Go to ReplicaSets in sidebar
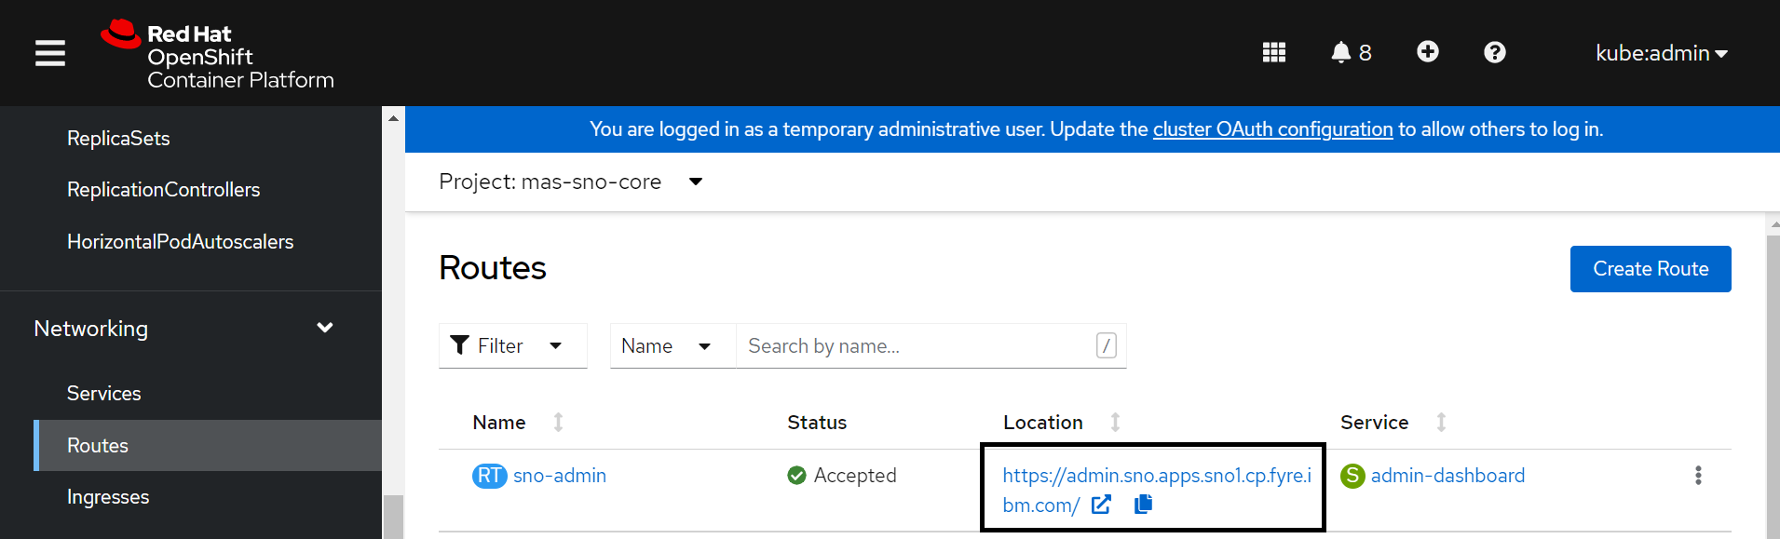 coord(118,139)
